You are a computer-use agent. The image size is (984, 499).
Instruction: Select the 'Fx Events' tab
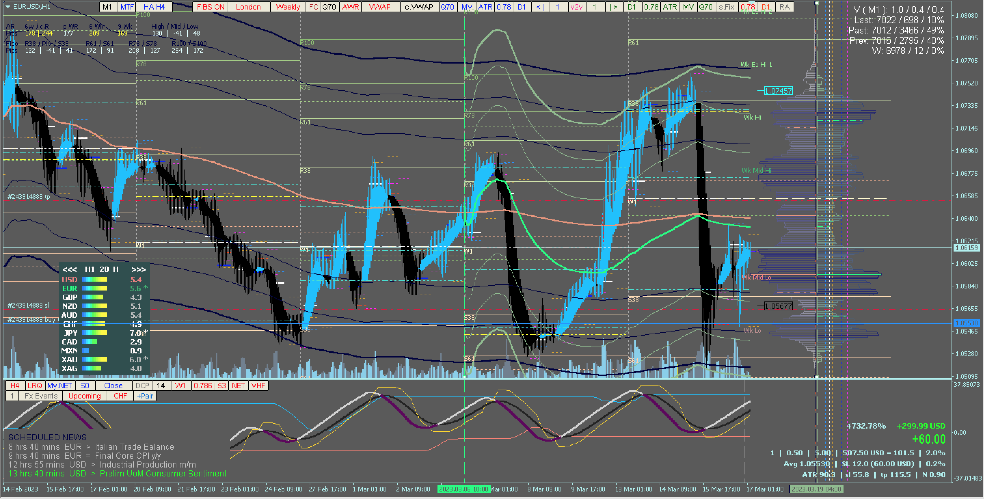[x=41, y=396]
